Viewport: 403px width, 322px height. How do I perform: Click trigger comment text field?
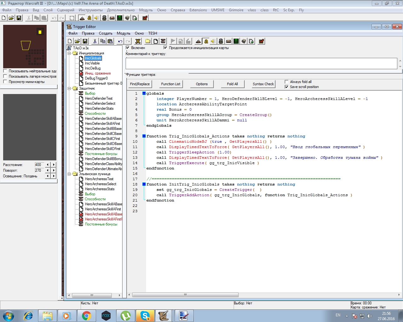click(x=261, y=64)
